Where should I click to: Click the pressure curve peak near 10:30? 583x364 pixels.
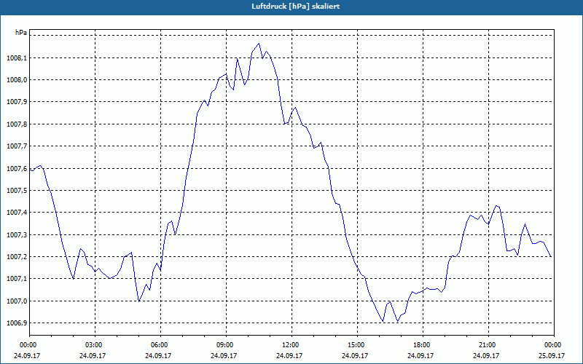pyautogui.click(x=259, y=44)
